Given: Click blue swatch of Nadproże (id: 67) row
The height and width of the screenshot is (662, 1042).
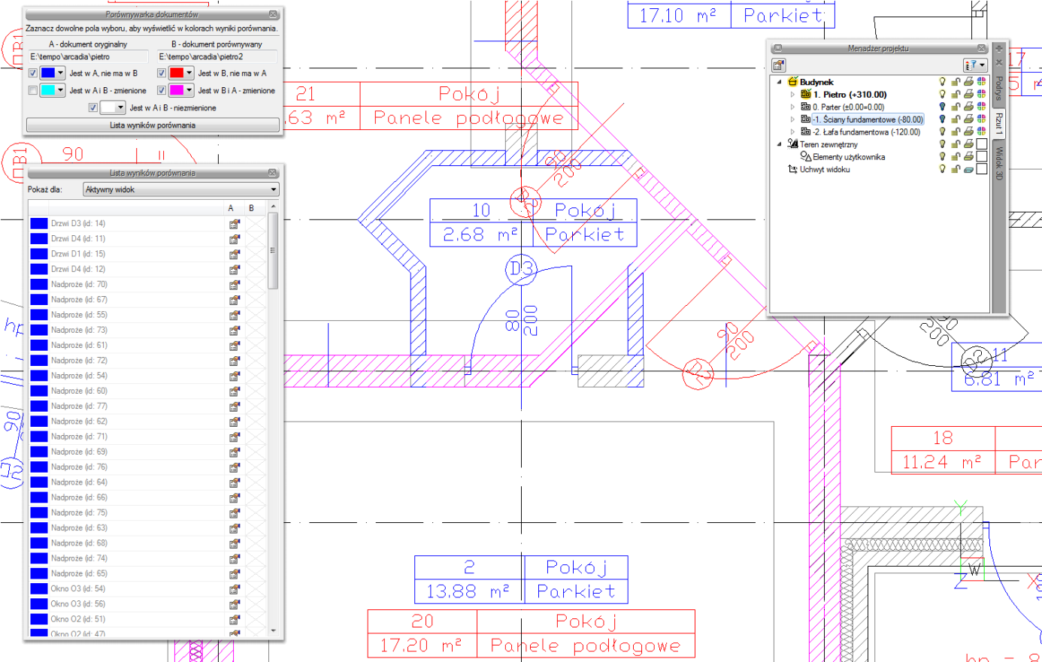Looking at the screenshot, I should coord(39,300).
